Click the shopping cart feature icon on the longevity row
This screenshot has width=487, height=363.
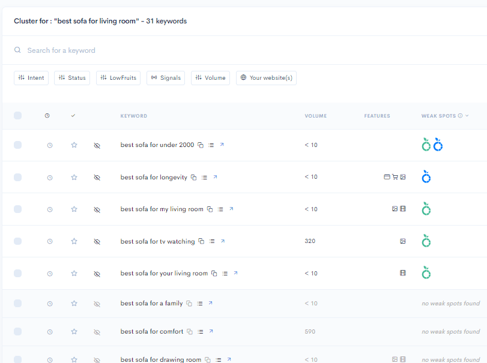pos(395,176)
